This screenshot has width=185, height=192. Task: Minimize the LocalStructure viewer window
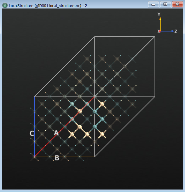pyautogui.click(x=154, y=4)
